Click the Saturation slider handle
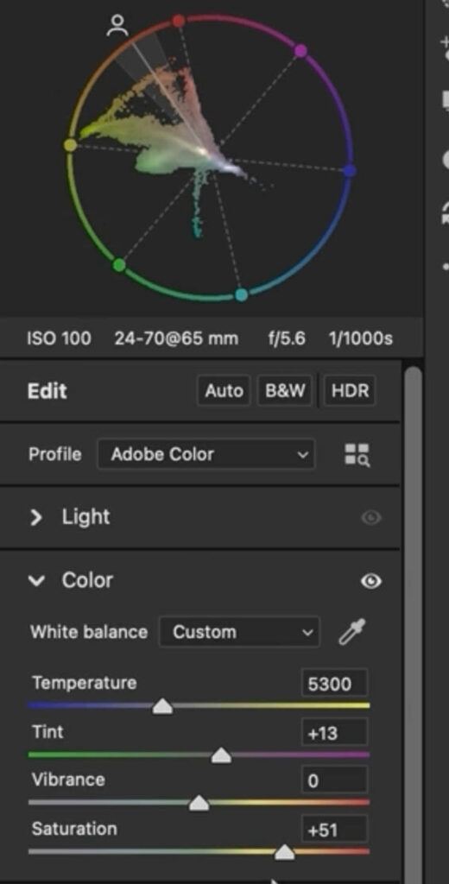The height and width of the screenshot is (884, 449). tap(284, 852)
